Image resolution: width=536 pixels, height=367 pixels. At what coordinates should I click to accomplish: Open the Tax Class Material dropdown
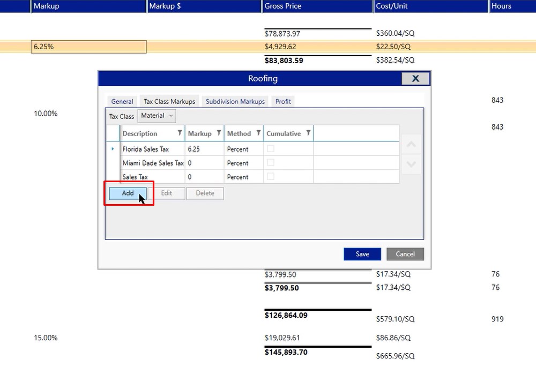(157, 116)
